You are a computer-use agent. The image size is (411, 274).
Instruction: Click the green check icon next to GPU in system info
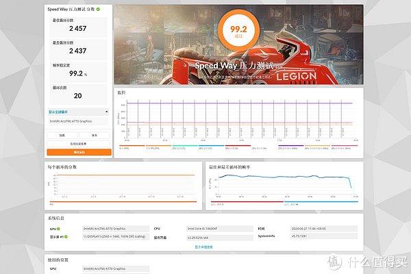click(x=58, y=229)
